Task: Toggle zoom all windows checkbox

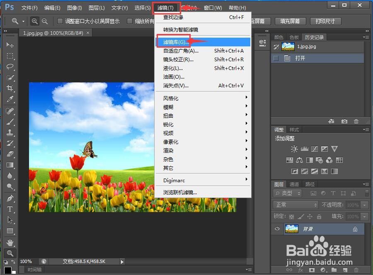Action: (x=130, y=21)
